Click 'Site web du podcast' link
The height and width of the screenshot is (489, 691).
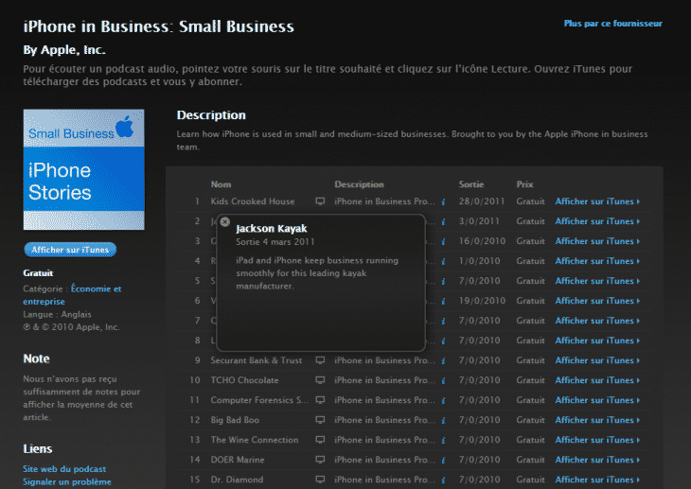(x=64, y=468)
